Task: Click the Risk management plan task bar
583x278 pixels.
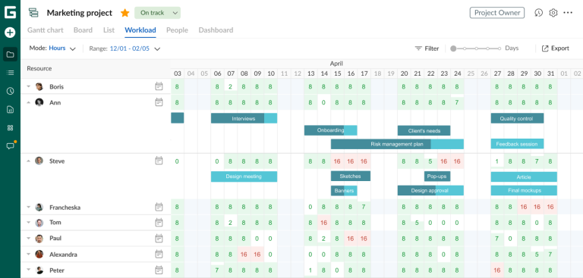Action: point(397,144)
